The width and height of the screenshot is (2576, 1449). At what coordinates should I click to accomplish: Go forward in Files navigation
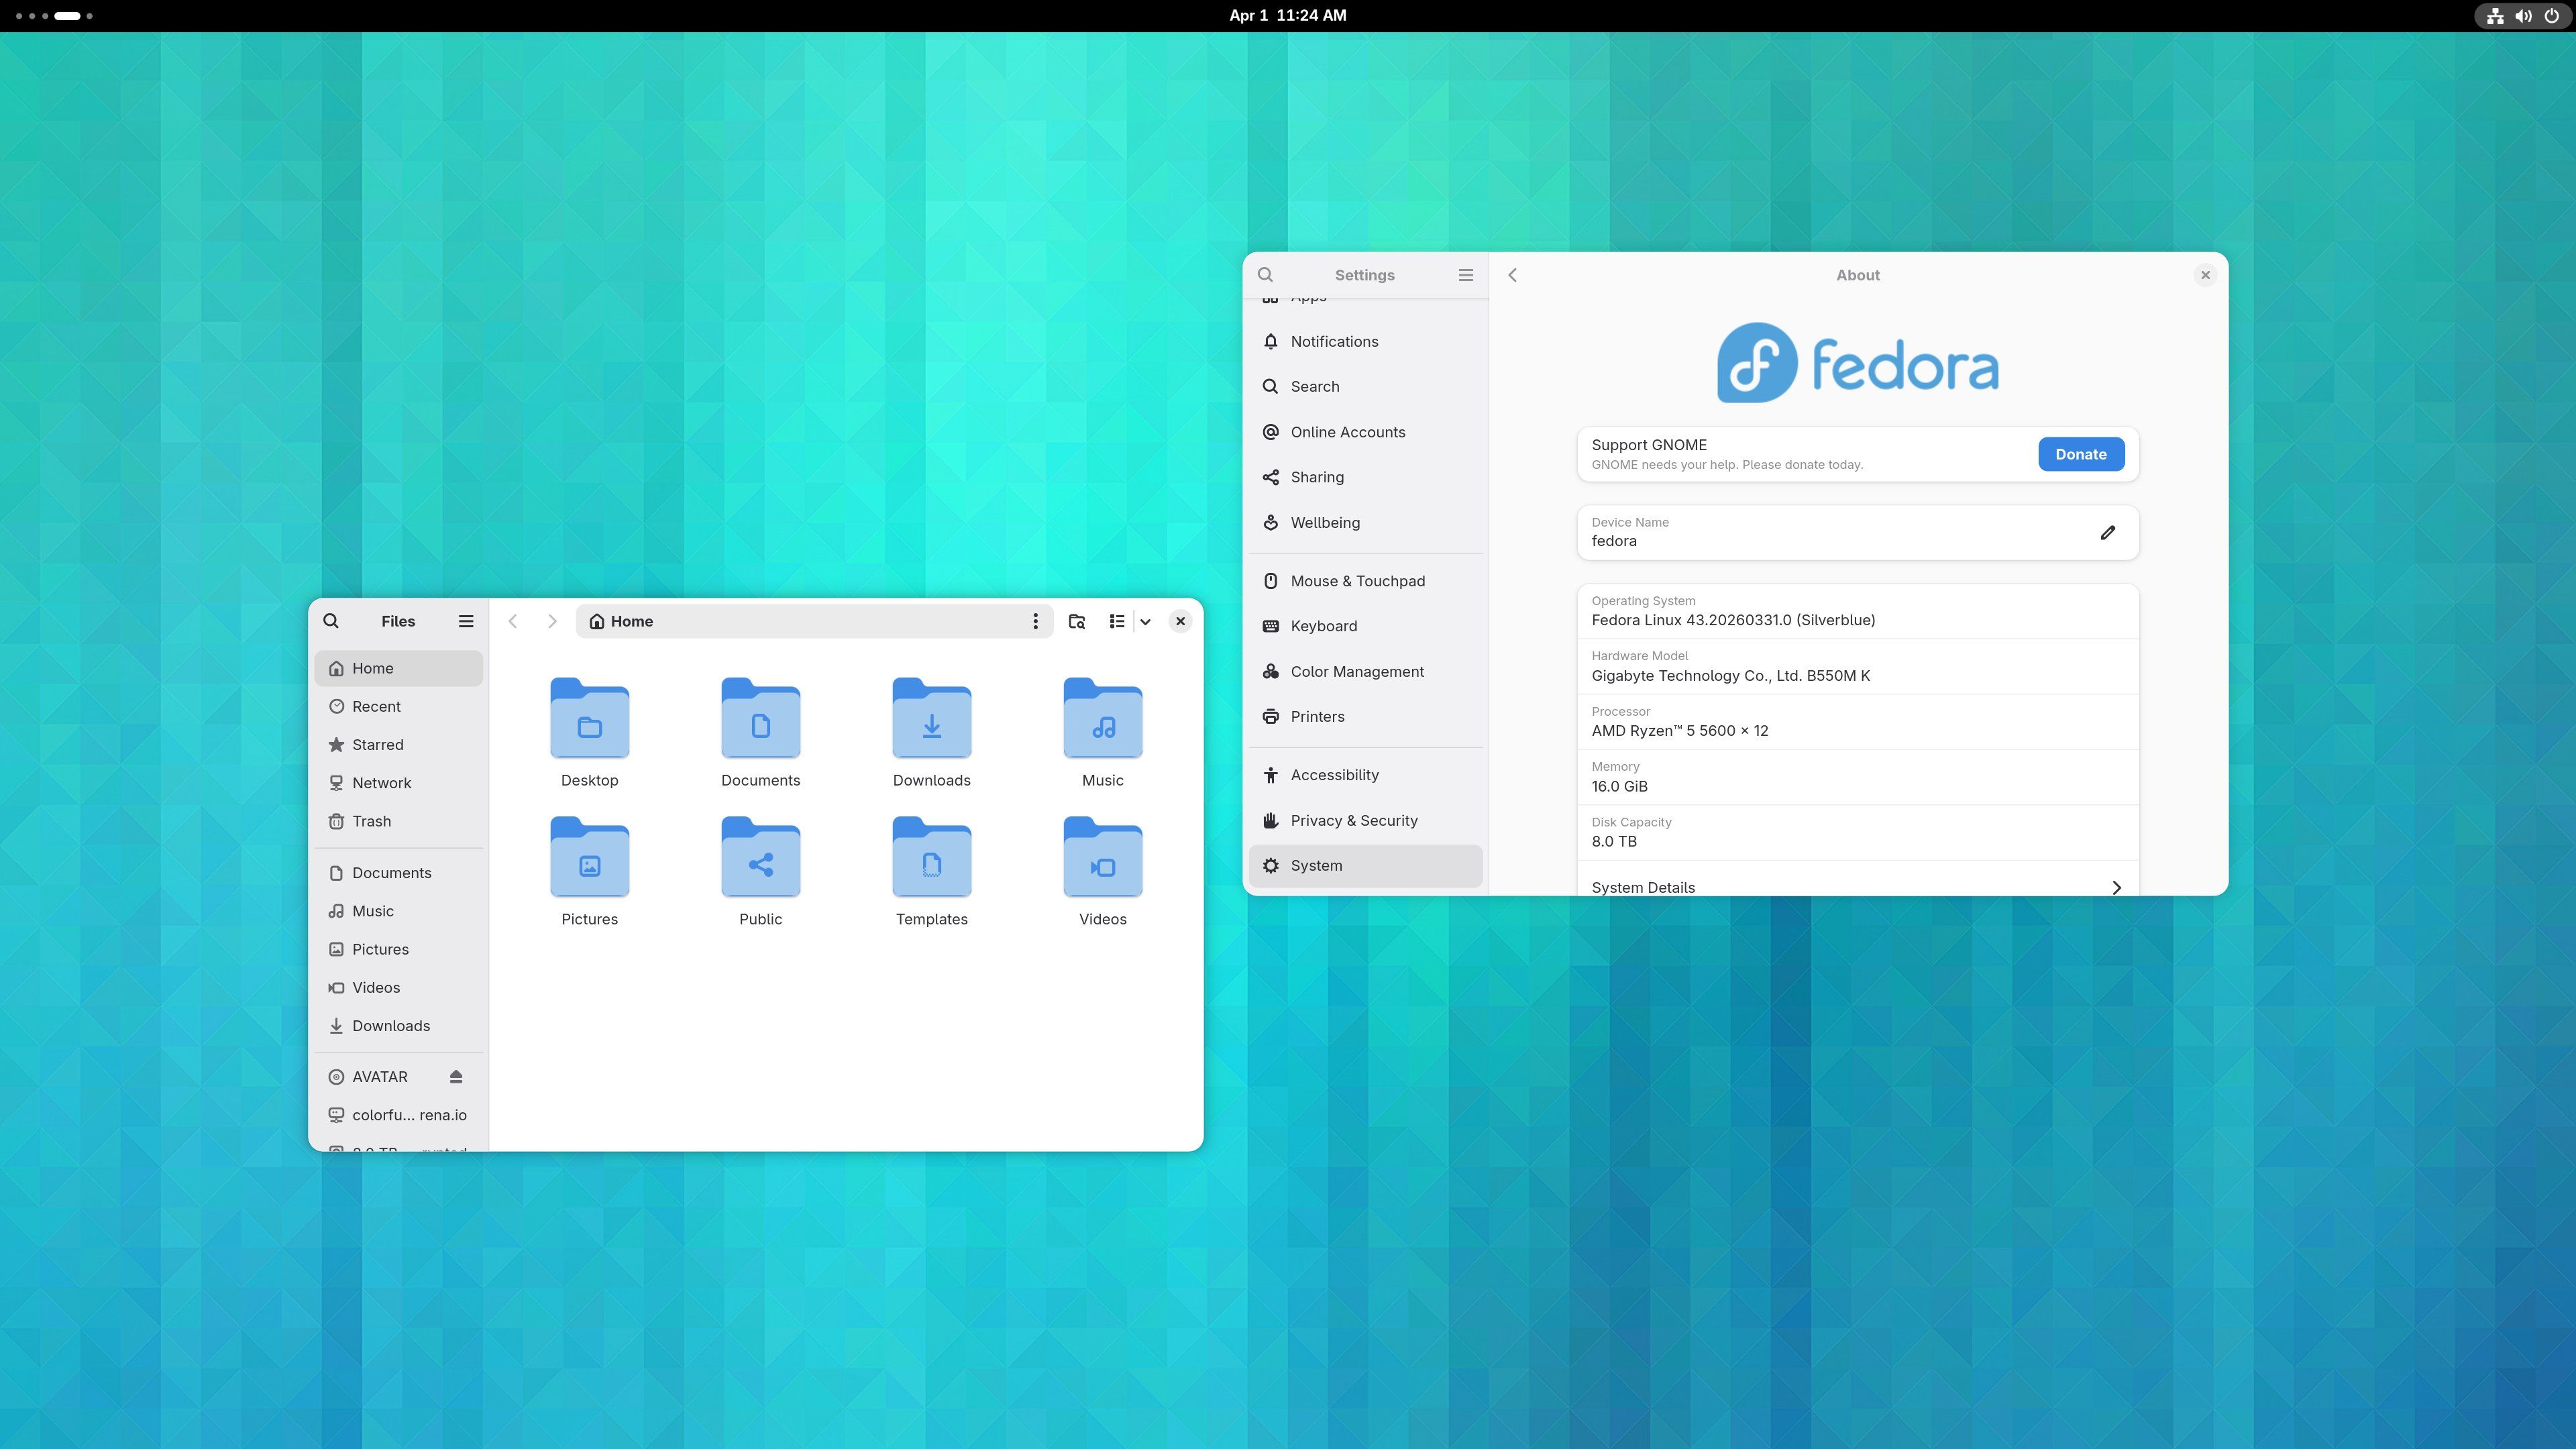(x=552, y=621)
